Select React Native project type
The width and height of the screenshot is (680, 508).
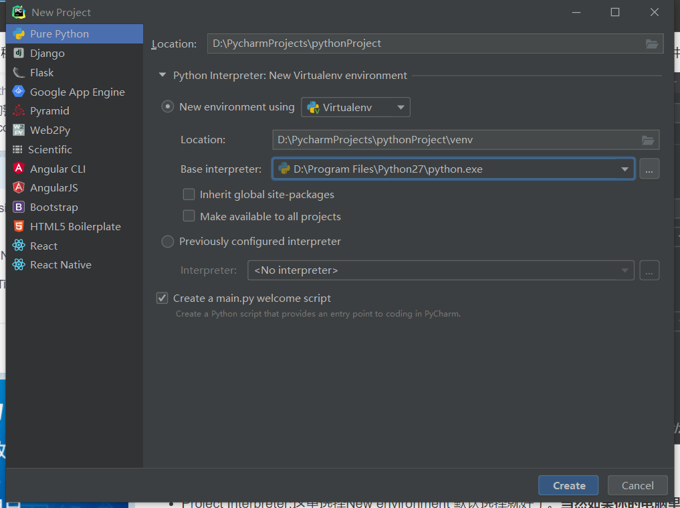point(75,265)
